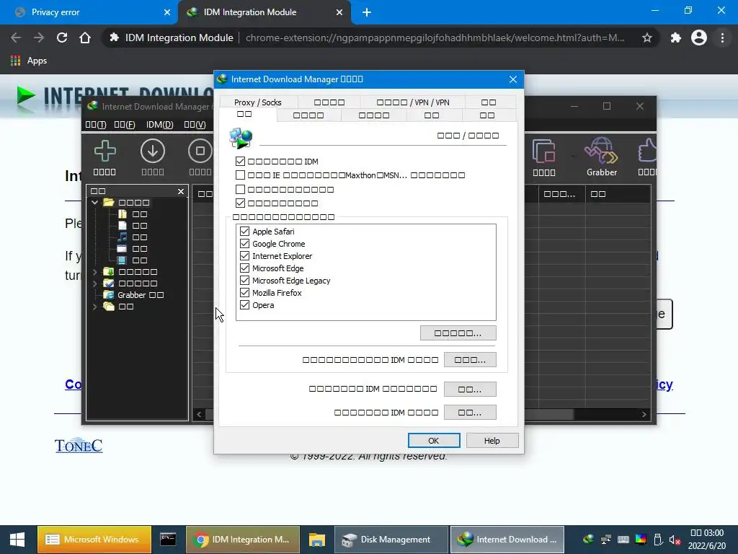Viewport: 738px width, 554px height.
Task: Close the IDM categories panel with its X
Action: (x=181, y=191)
